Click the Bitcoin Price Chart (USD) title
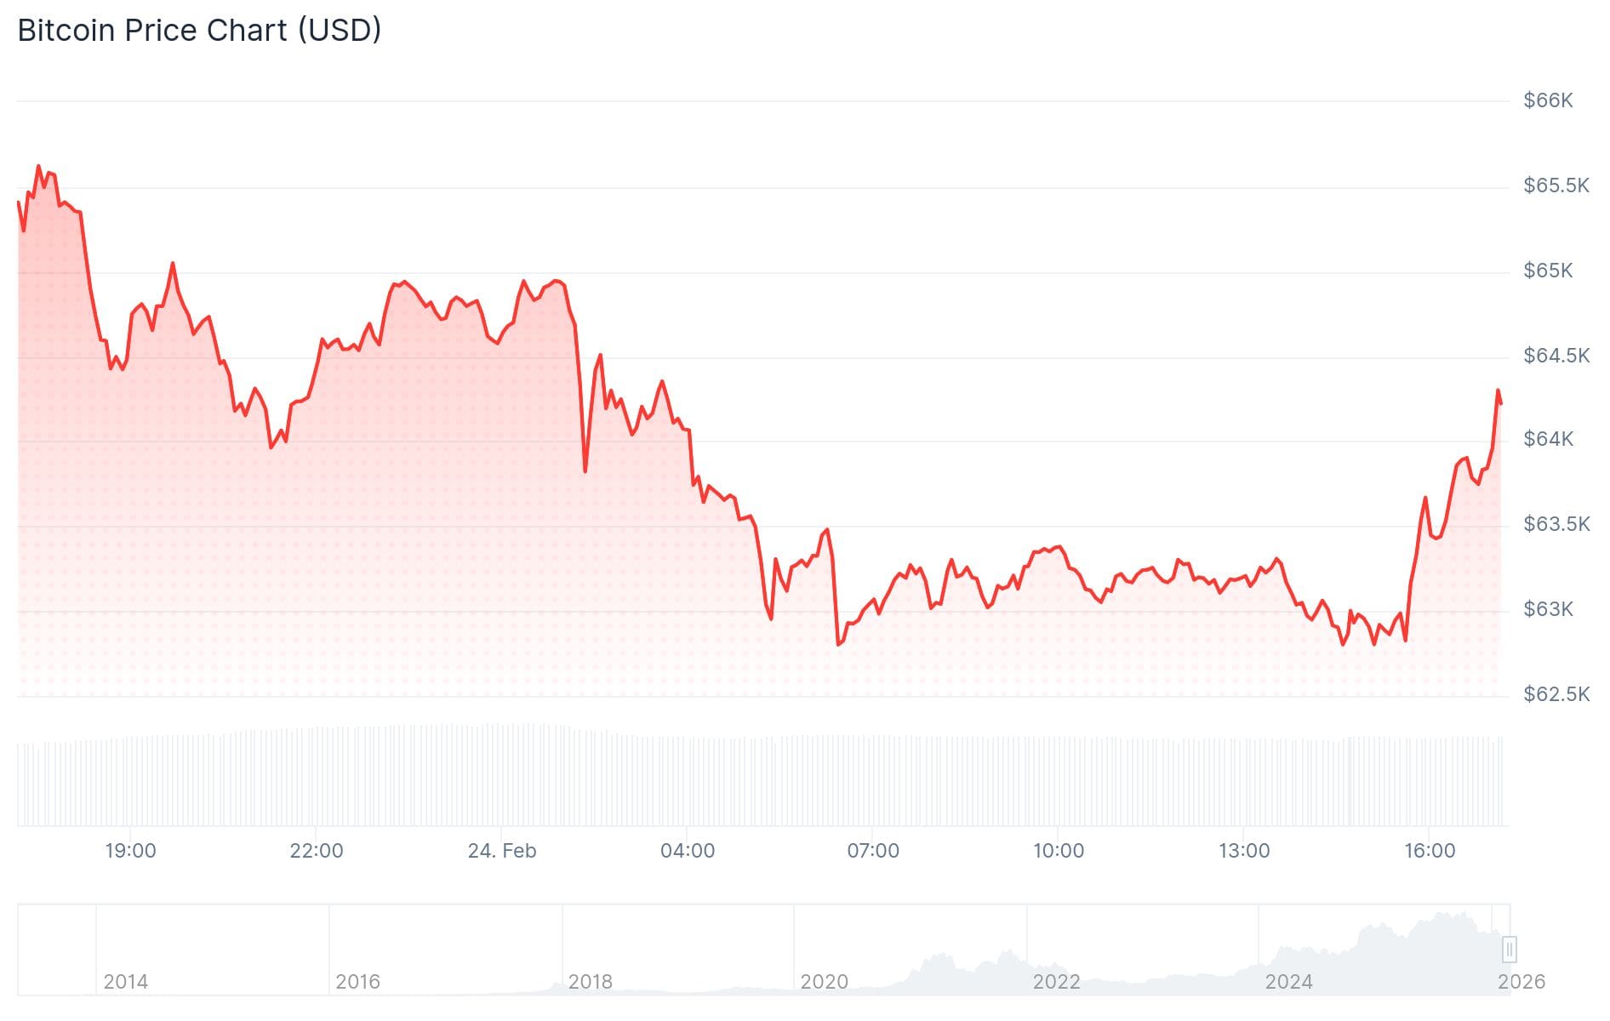The width and height of the screenshot is (1610, 1021). (199, 31)
